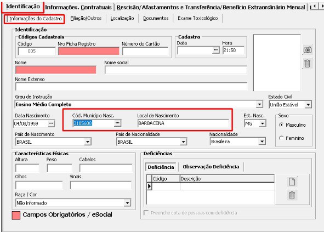Open the Exame Toxicológico sub-tab

click(x=198, y=18)
